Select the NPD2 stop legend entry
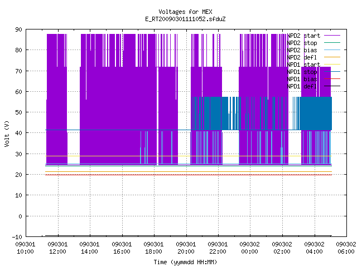The image size is (357, 267). [302, 43]
